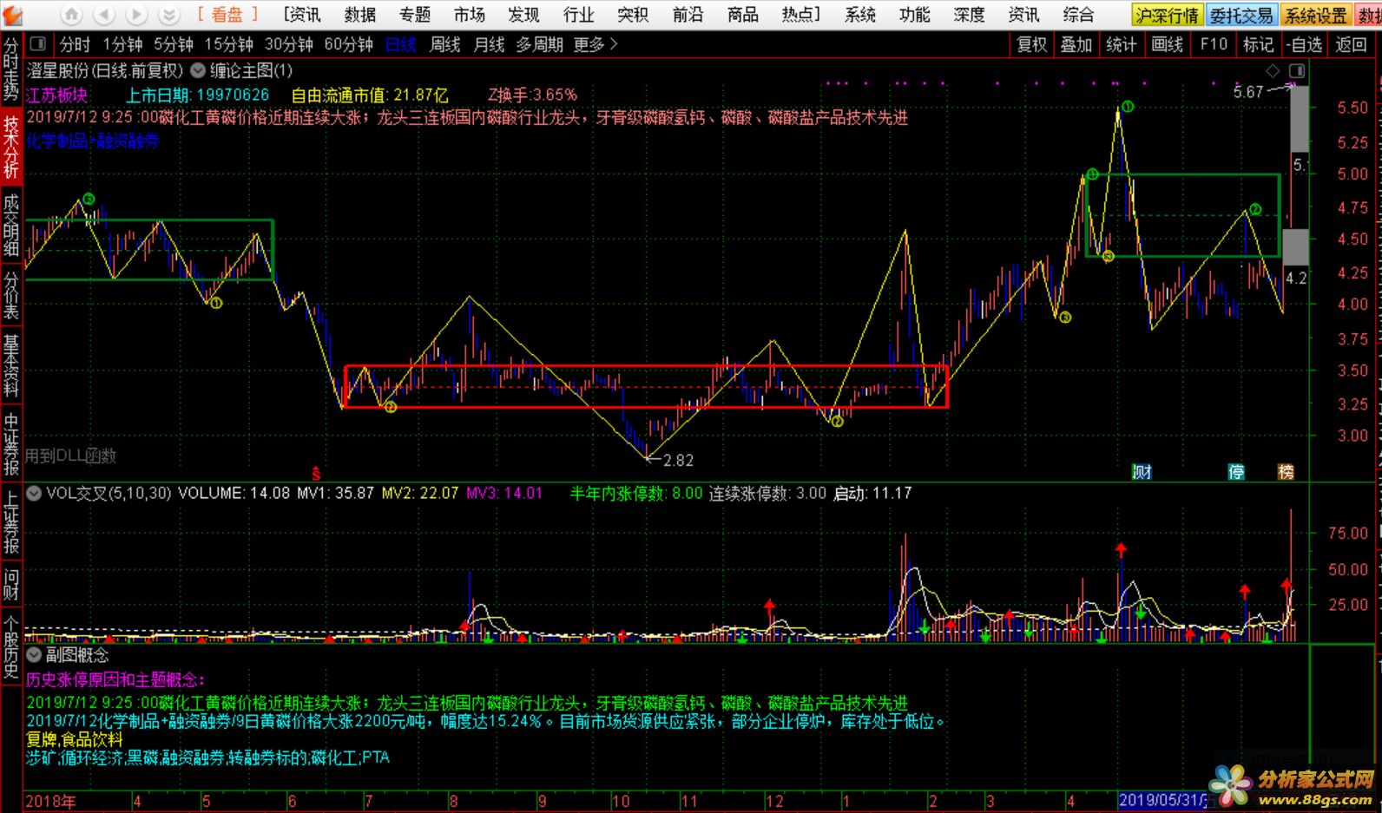
Task: Select the 日线 daily period
Action: point(400,44)
